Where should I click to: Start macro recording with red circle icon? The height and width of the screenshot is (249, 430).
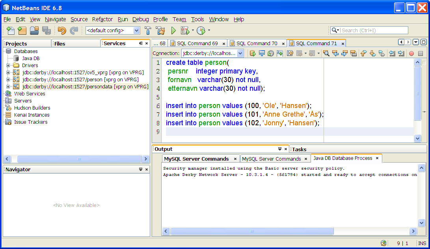coord(411,53)
